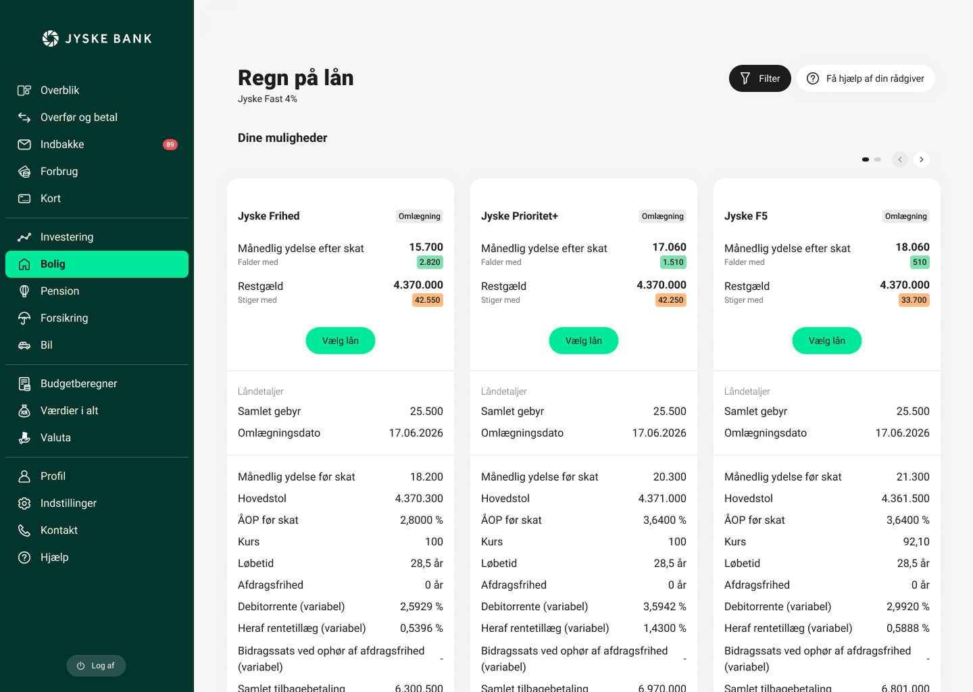Go to previous loan options page arrow
This screenshot has width=973, height=692.
900,159
